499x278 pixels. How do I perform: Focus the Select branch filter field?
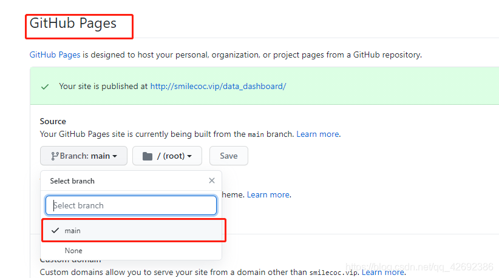[x=131, y=205]
